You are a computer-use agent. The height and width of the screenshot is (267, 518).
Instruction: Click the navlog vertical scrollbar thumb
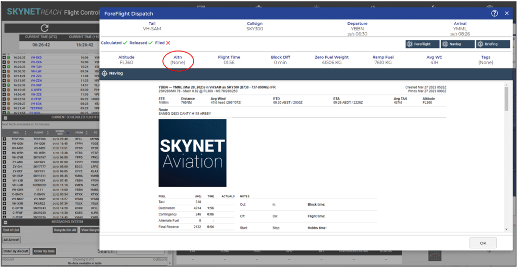506,99
